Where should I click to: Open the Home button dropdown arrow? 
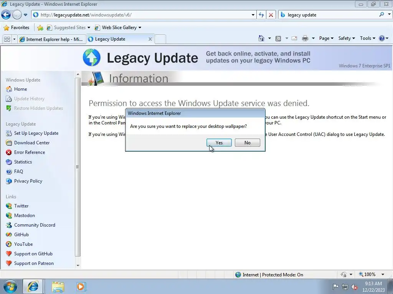tap(269, 38)
